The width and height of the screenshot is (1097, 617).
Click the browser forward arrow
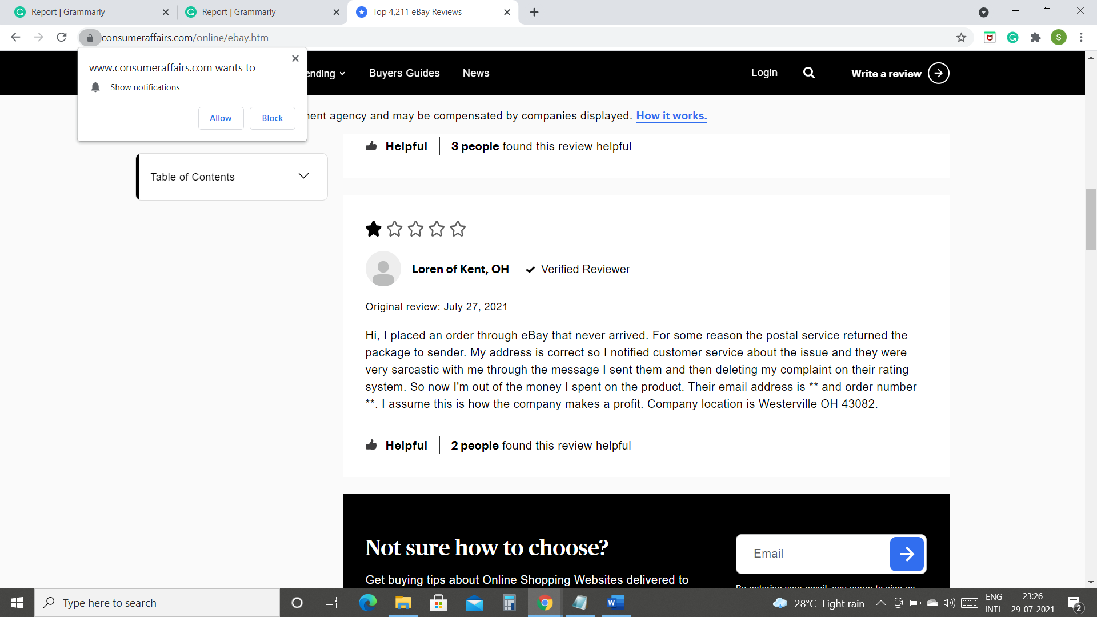point(38,37)
